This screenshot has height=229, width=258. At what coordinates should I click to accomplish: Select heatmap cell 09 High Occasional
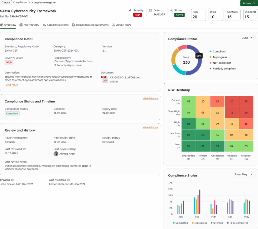[x=217, y=124]
